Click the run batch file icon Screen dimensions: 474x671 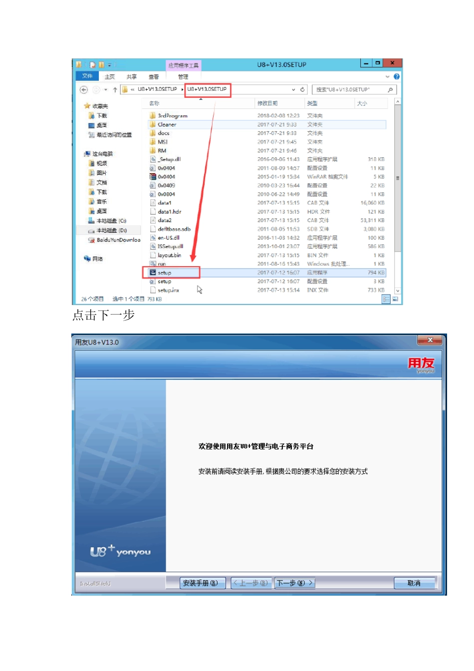[153, 264]
